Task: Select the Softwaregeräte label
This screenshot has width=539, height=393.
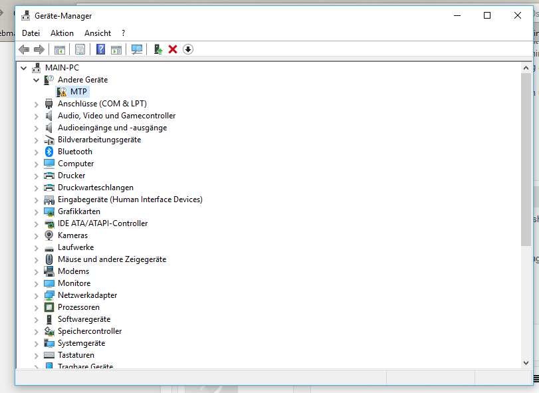Action: pos(84,319)
